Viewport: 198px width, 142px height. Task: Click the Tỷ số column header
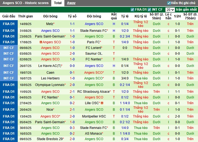[x=72, y=16]
